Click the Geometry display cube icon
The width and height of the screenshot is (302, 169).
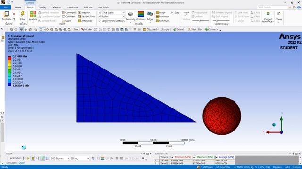click(x=131, y=14)
